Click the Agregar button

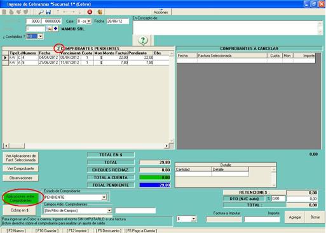(295, 217)
